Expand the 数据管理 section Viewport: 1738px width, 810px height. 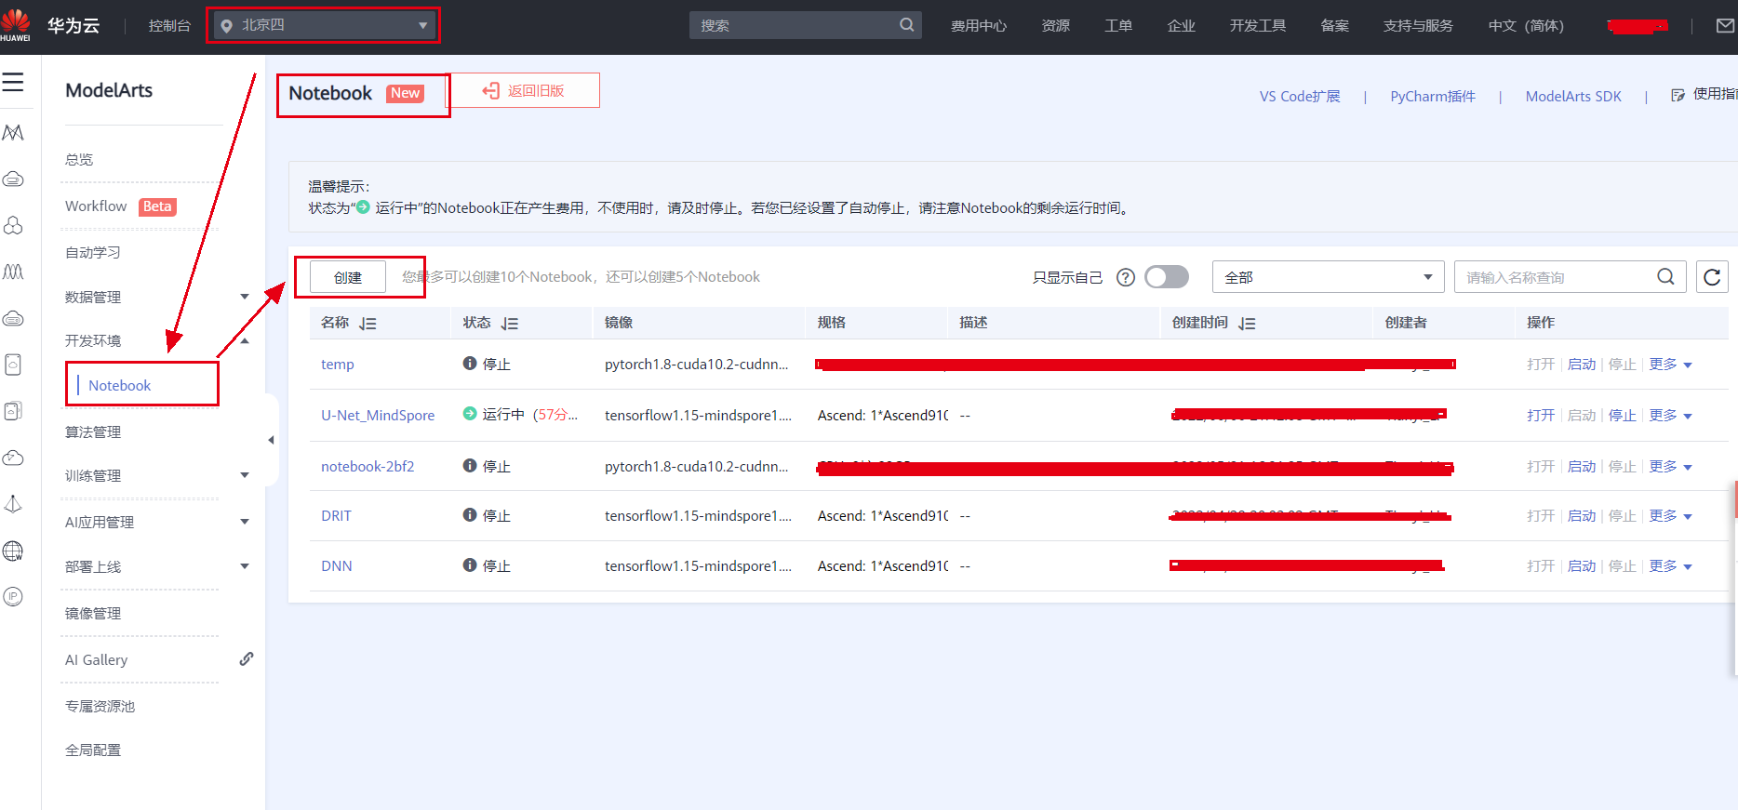pos(245,297)
